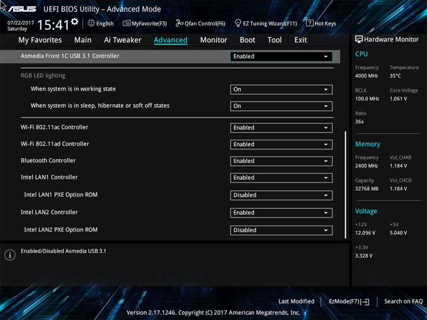Open Qfan Control(F6)
Viewport: 427px width, 320px height.
(200, 23)
